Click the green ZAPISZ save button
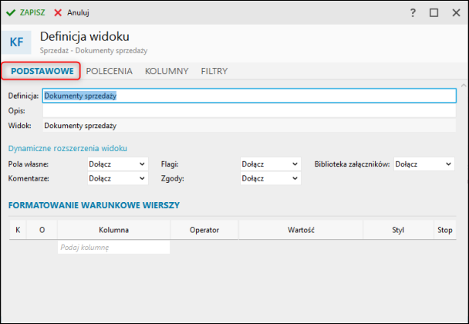The height and width of the screenshot is (324, 469). 25,12
